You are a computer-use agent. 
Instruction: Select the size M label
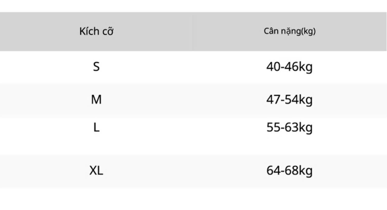[x=96, y=100]
